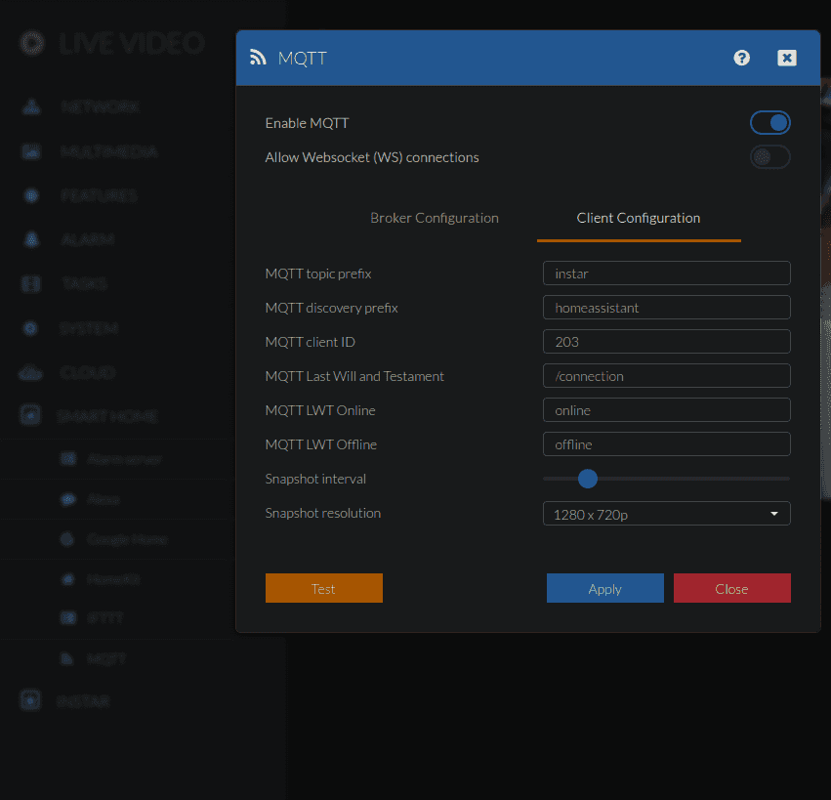Click the Cloud icon in sidebar
Viewport: 831px width, 800px height.
pyautogui.click(x=31, y=372)
